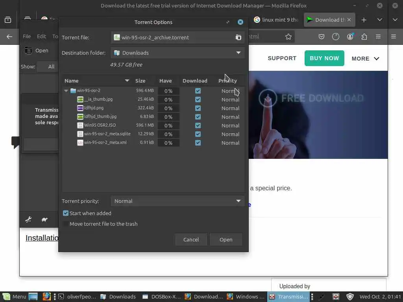Viewport: 403px width, 302px height.
Task: Select the win-95-osr-2_meta.sqlite file row
Action: point(153,134)
